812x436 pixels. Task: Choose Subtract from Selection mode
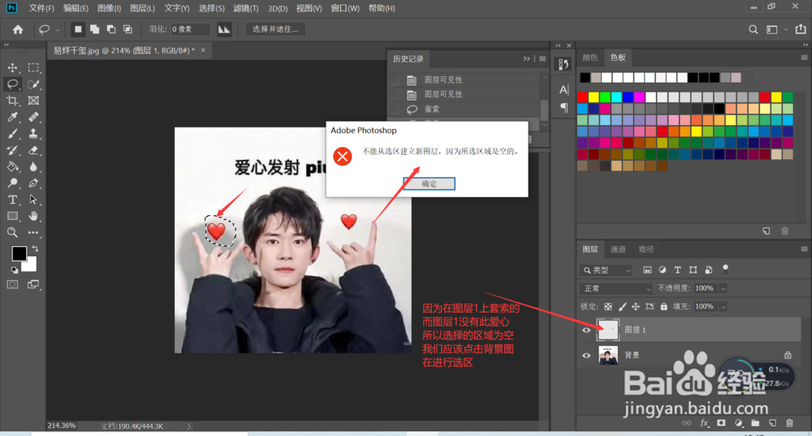[x=111, y=29]
